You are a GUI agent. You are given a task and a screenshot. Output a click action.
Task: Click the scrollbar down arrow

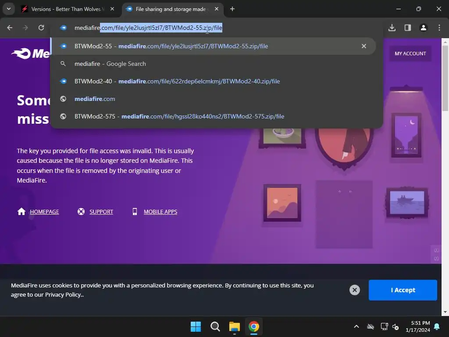pyautogui.click(x=445, y=312)
